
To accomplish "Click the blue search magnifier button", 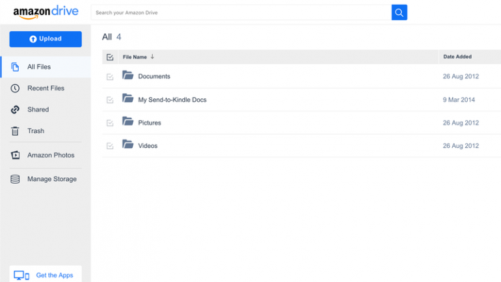I will point(399,12).
